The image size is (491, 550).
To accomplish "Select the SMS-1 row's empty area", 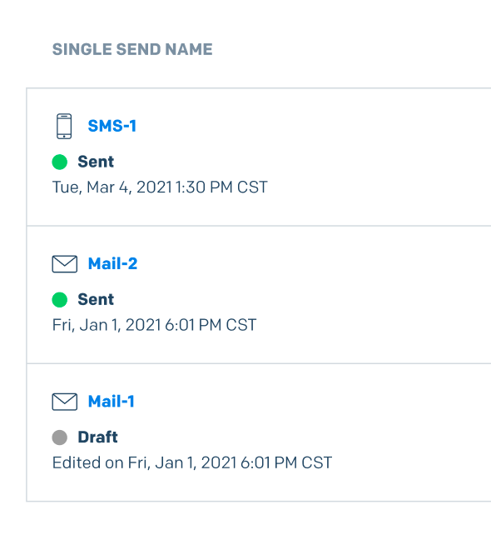I will [x=368, y=157].
